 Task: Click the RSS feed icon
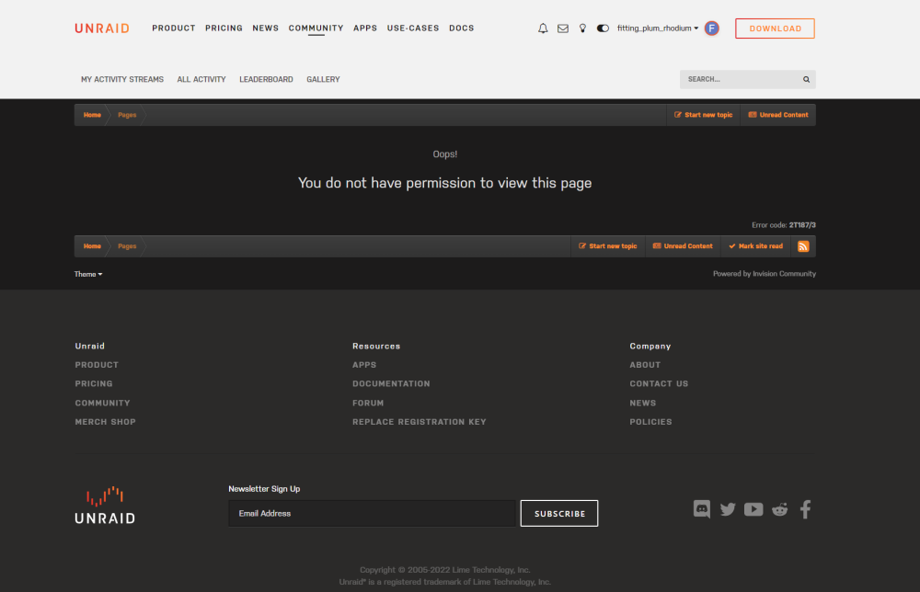tap(803, 246)
